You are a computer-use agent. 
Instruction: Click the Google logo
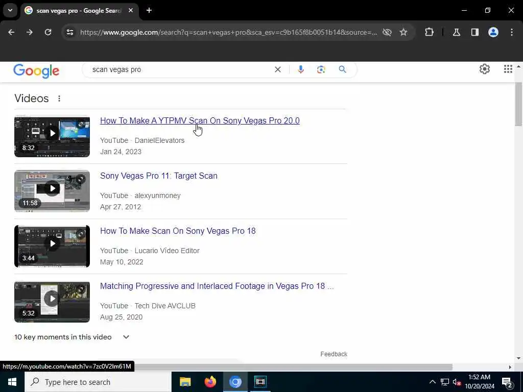click(x=36, y=70)
